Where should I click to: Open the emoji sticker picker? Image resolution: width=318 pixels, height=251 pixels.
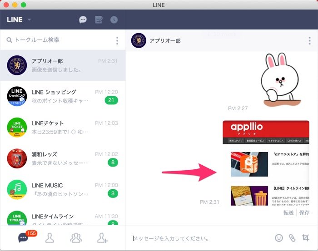coord(279,238)
